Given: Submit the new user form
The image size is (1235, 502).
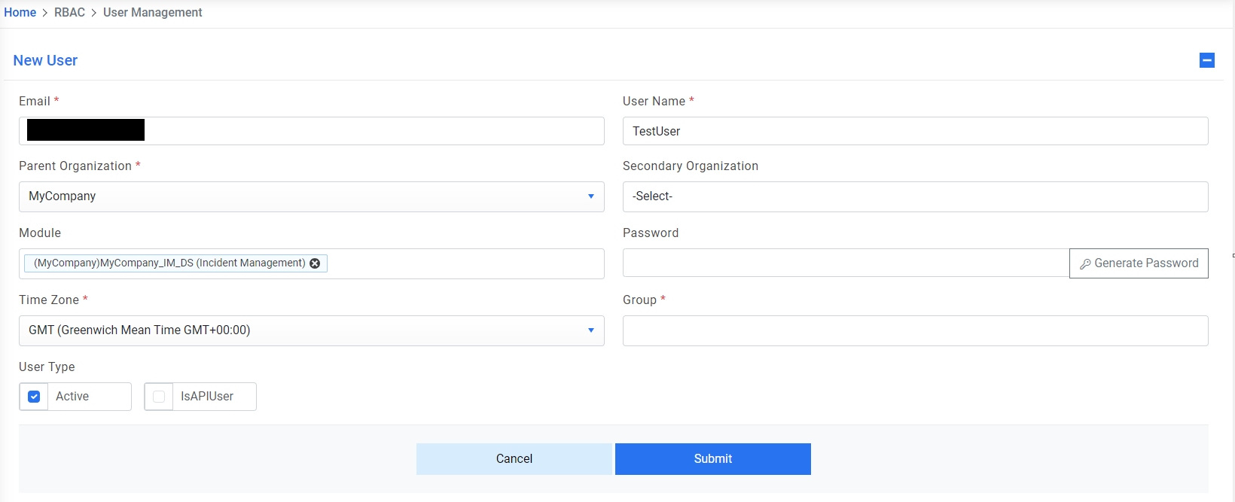Looking at the screenshot, I should [x=712, y=459].
